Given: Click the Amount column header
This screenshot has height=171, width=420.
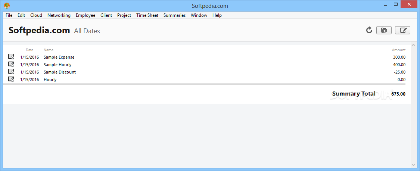Looking at the screenshot, I should (399, 50).
